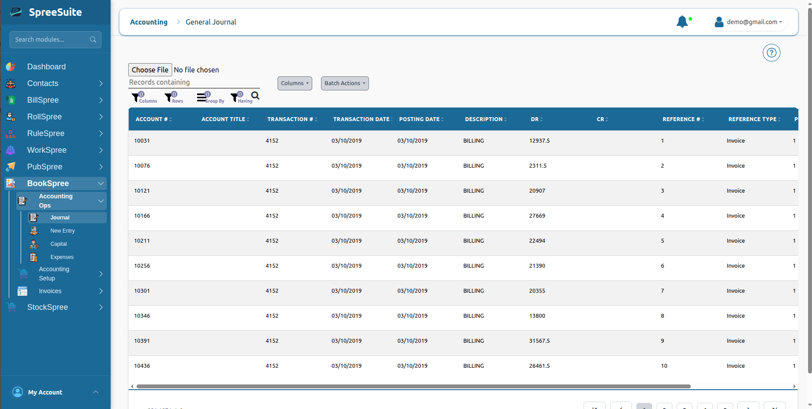Viewport: 812px width, 409px height.
Task: Expand the BillSpree chevron
Action: (x=101, y=100)
